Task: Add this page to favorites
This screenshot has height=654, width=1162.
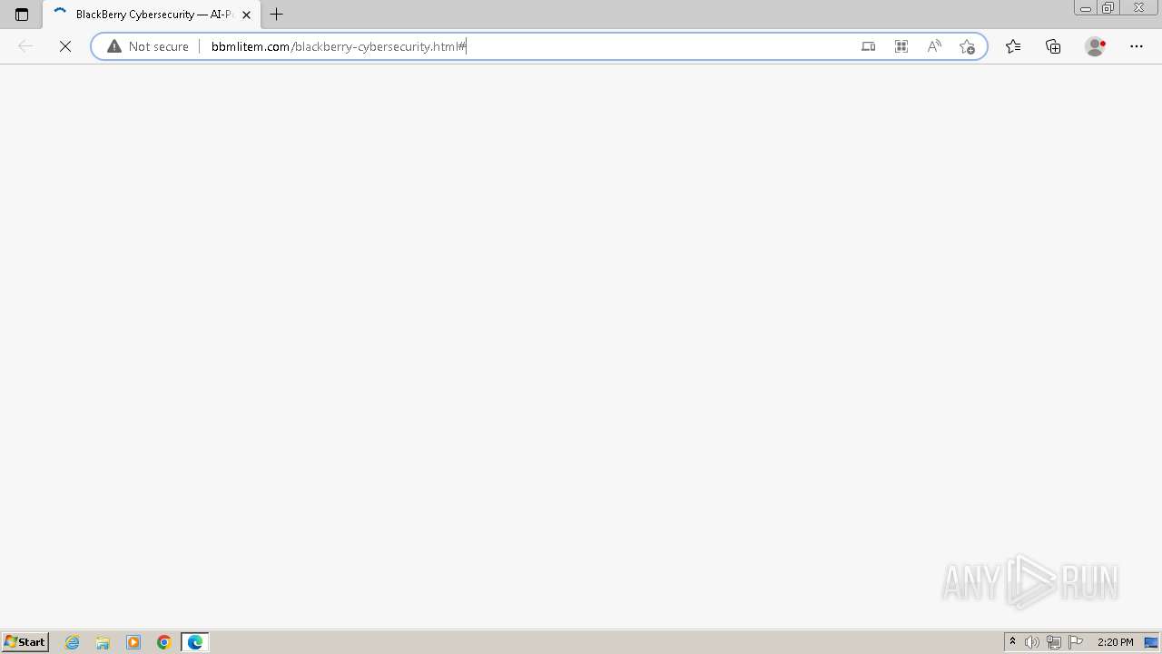Action: click(967, 46)
